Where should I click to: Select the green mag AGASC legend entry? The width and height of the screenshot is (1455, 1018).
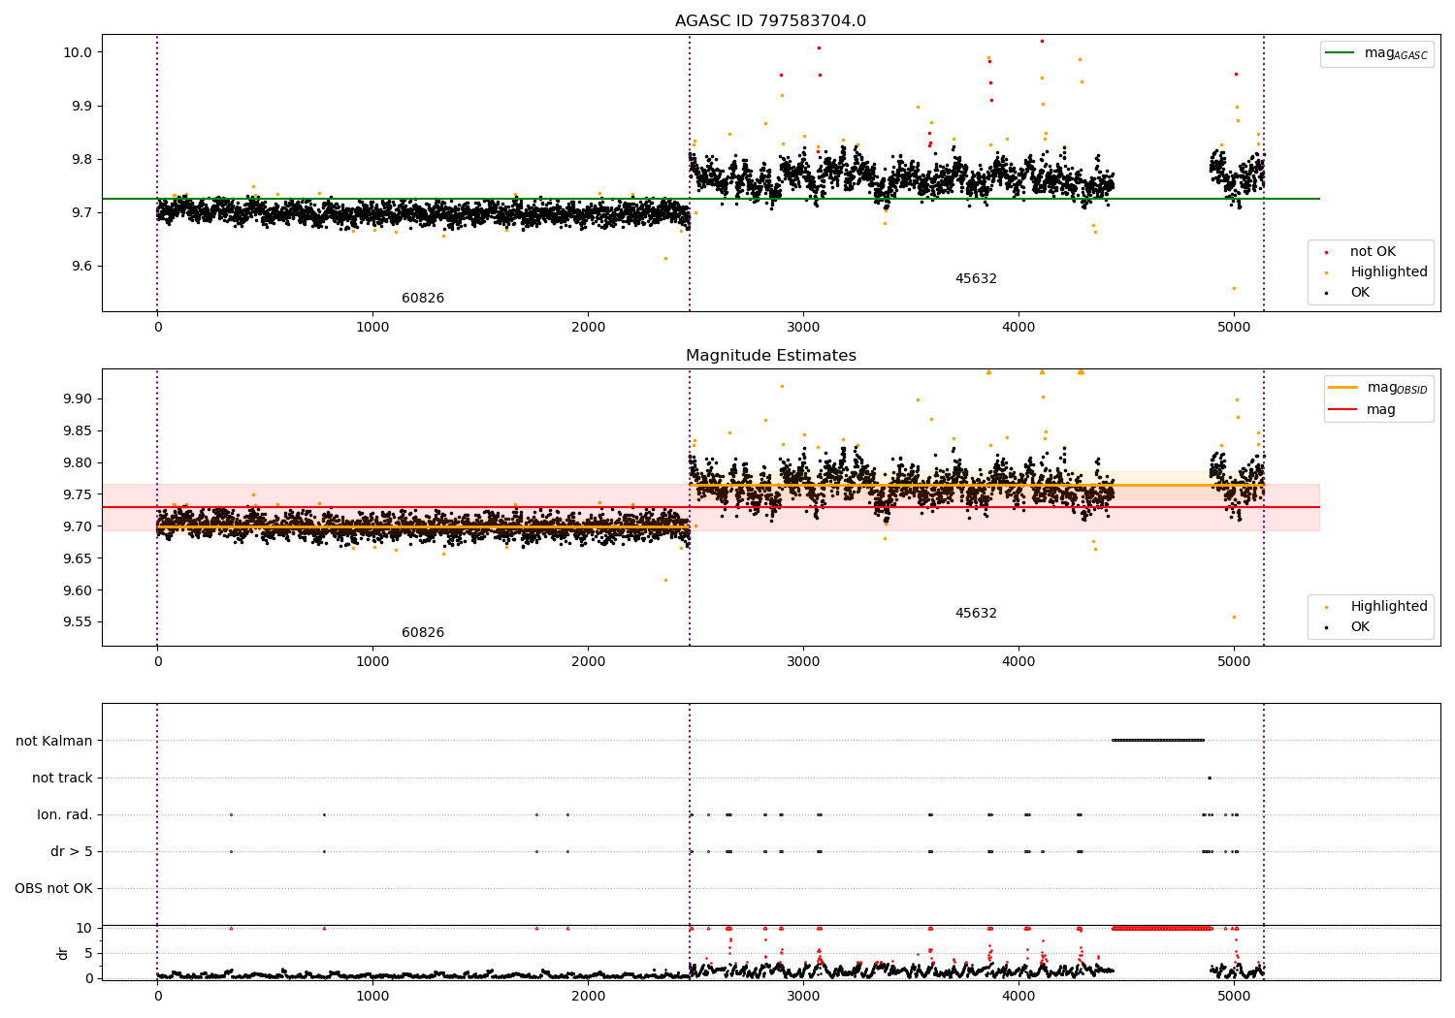point(1376,53)
